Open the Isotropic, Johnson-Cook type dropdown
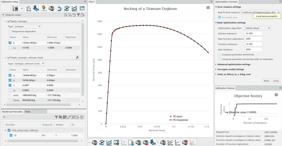Image resolution: width=282 pixels, height=146 pixels. pyautogui.click(x=29, y=63)
